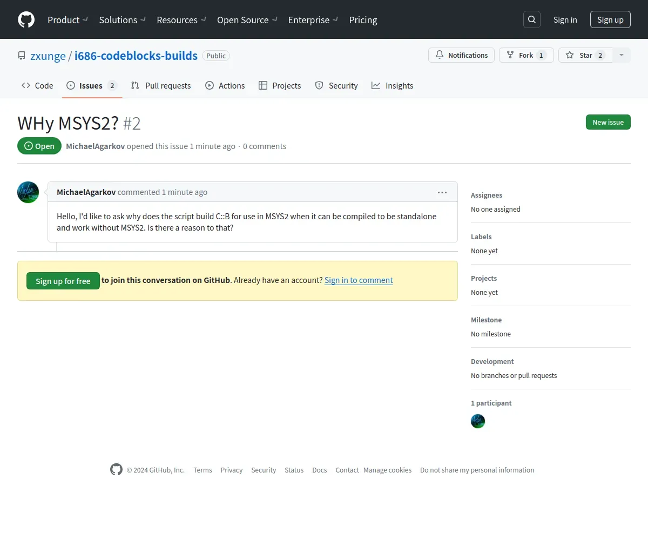Viewport: 648px width, 540px height.
Task: Click the Labels sidebar heading
Action: coord(481,237)
